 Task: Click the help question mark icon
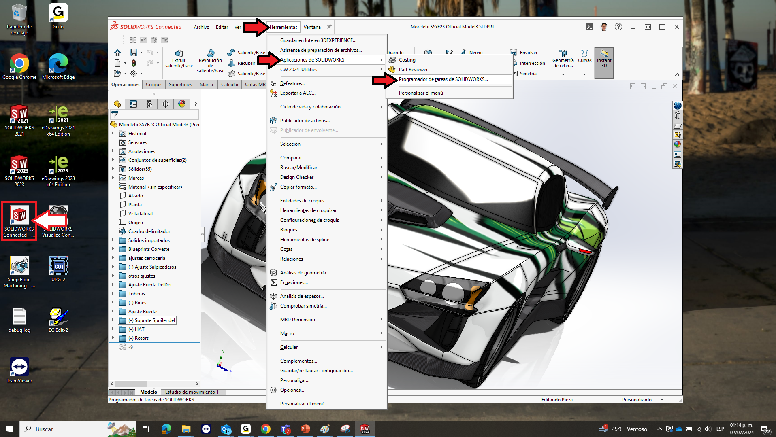pos(618,27)
